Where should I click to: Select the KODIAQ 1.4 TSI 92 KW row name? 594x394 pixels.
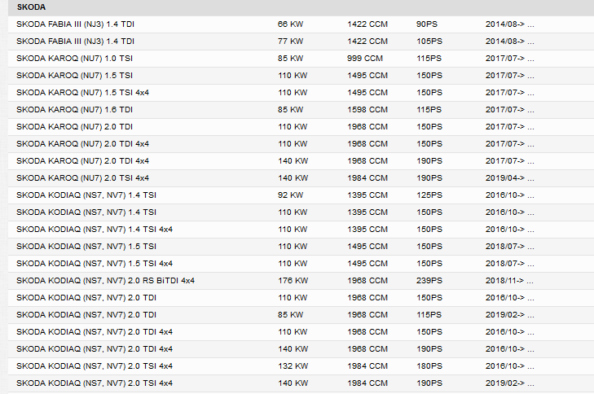pos(86,195)
